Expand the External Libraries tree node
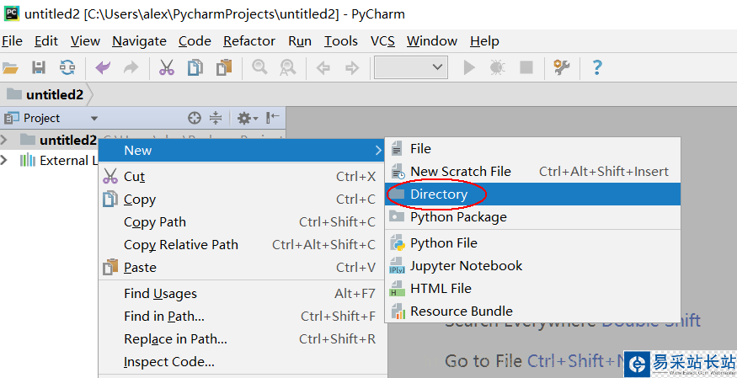The width and height of the screenshot is (737, 378). (6, 161)
